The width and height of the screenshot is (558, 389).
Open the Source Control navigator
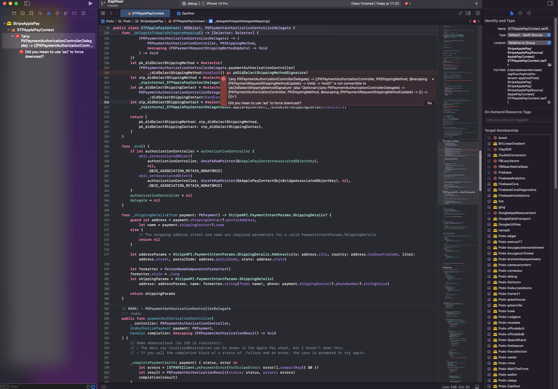point(23,13)
